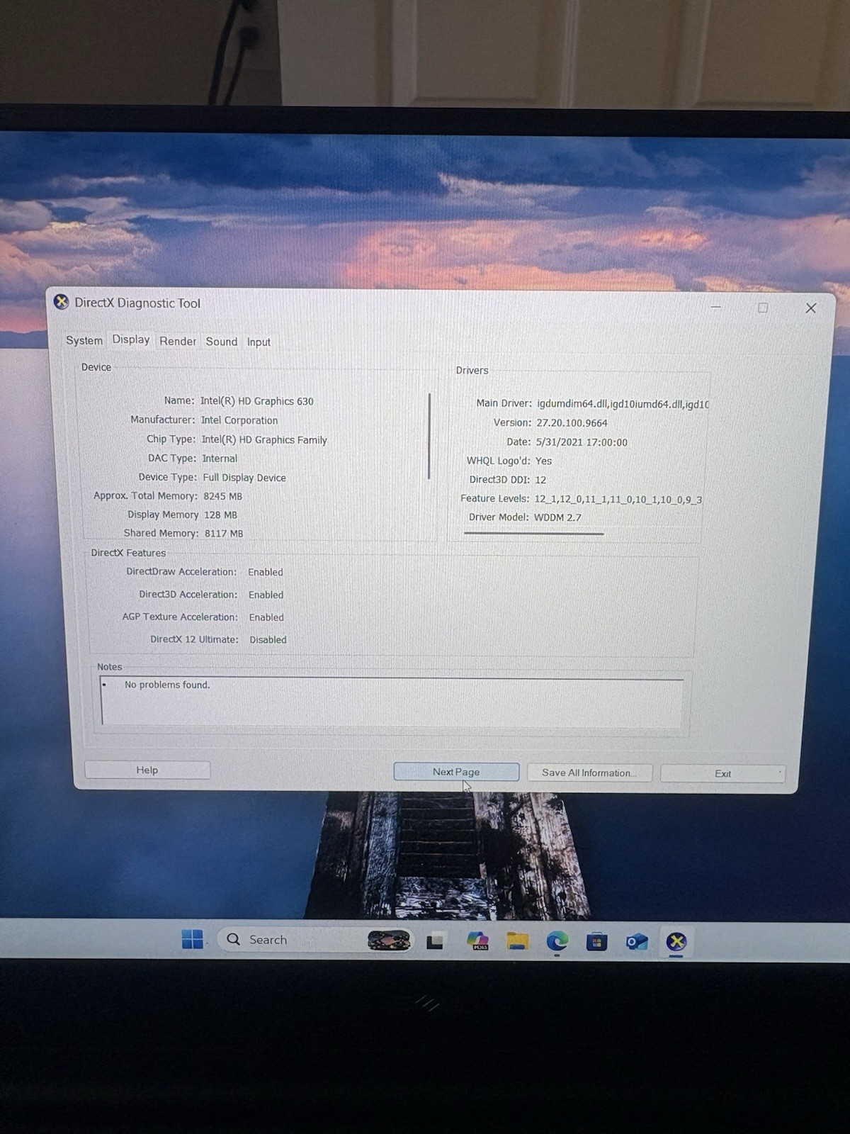Screen dimensions: 850x1134
Task: Launch Microsoft 365 Copilot from taskbar
Action: click(x=478, y=941)
